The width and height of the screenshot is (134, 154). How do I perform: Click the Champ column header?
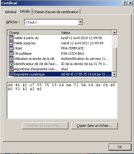pos(33,33)
